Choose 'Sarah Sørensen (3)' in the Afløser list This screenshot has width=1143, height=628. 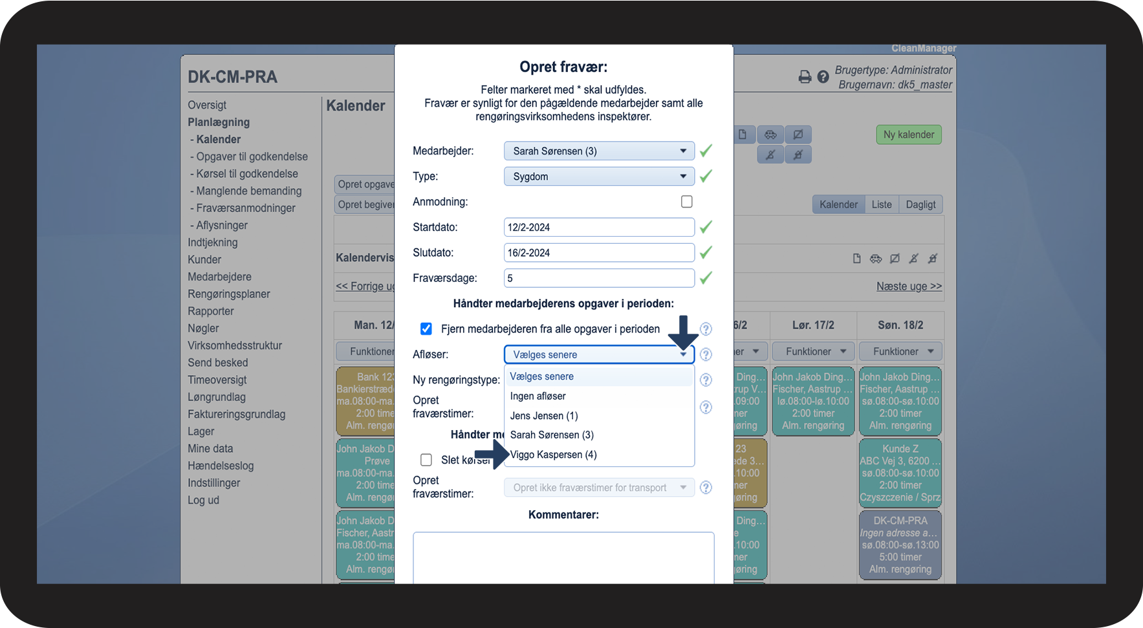click(599, 435)
